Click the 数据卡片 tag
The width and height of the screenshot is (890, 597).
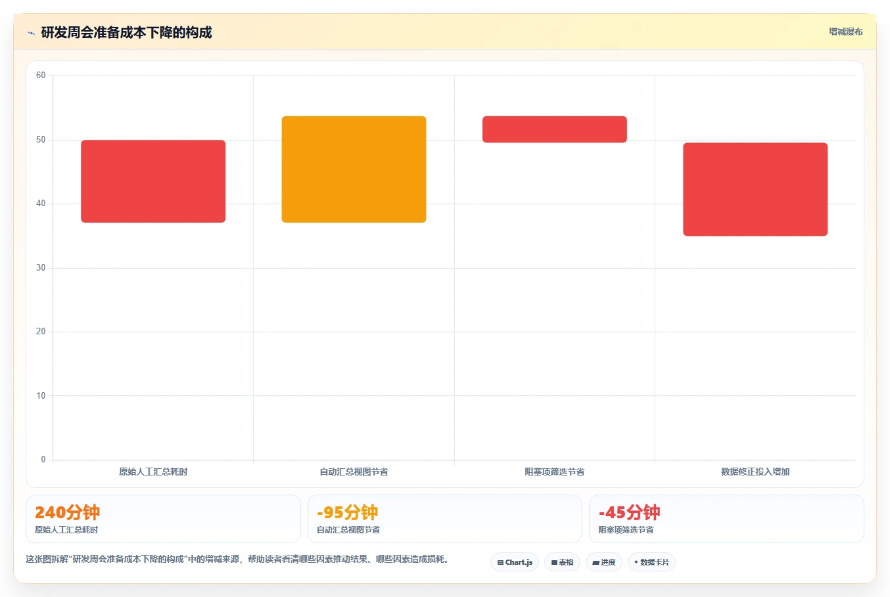point(651,562)
